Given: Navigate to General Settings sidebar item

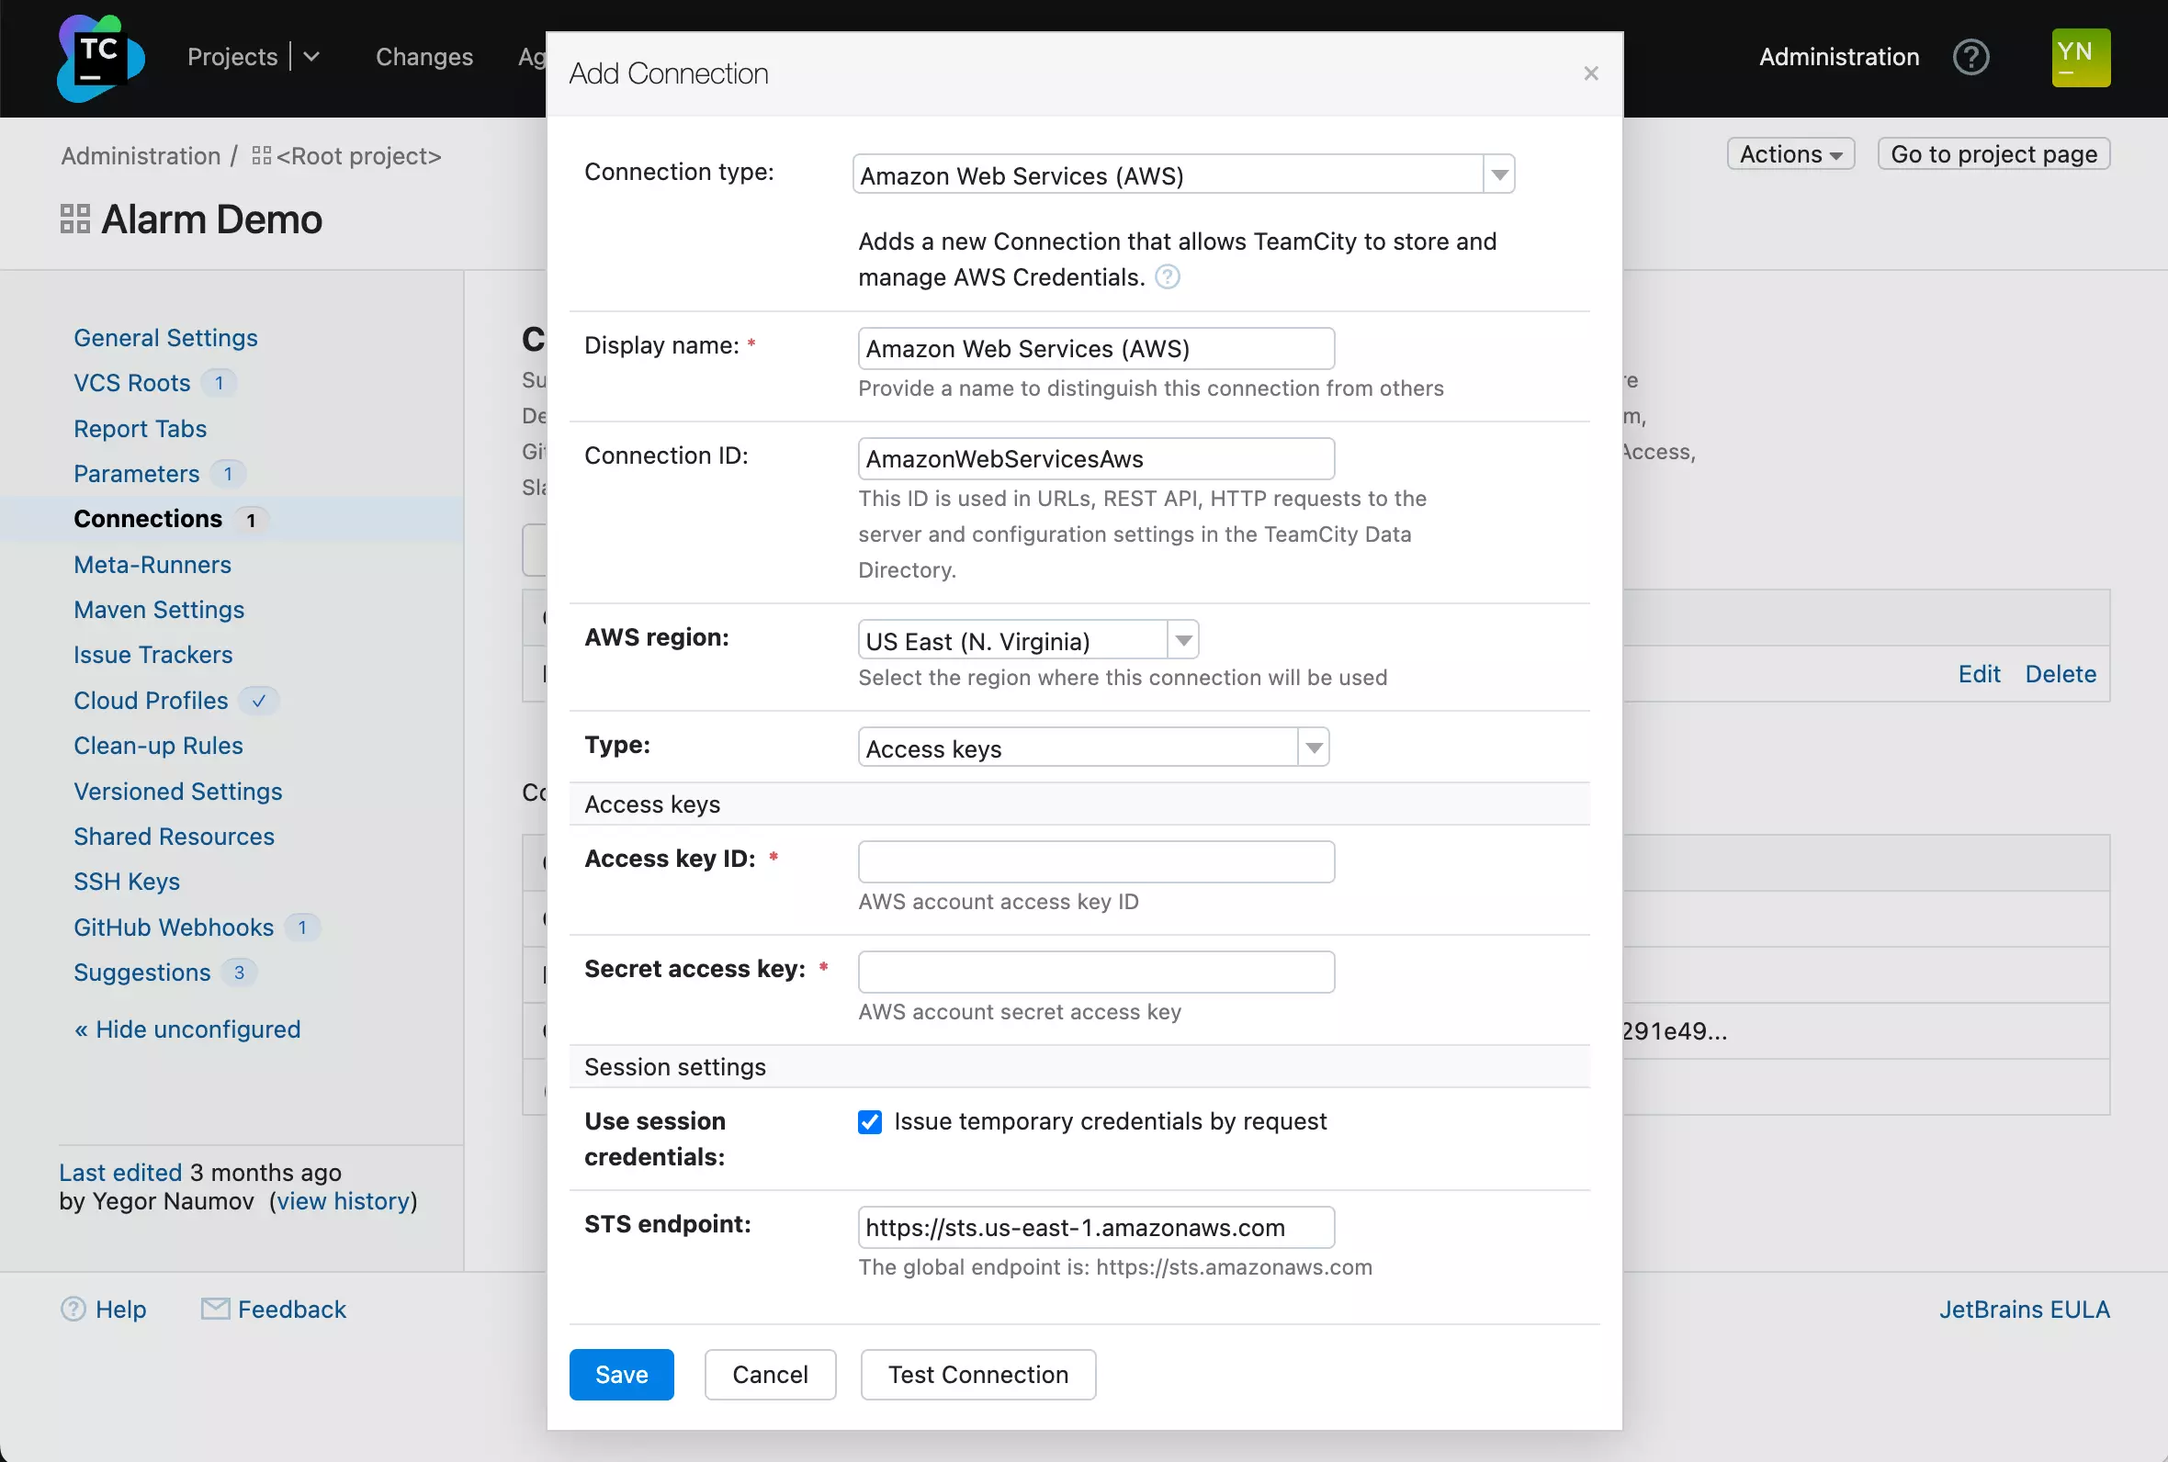Looking at the screenshot, I should tap(164, 336).
